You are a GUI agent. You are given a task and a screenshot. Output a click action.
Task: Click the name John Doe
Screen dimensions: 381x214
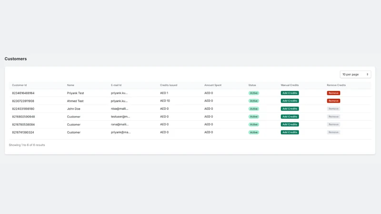point(74,109)
